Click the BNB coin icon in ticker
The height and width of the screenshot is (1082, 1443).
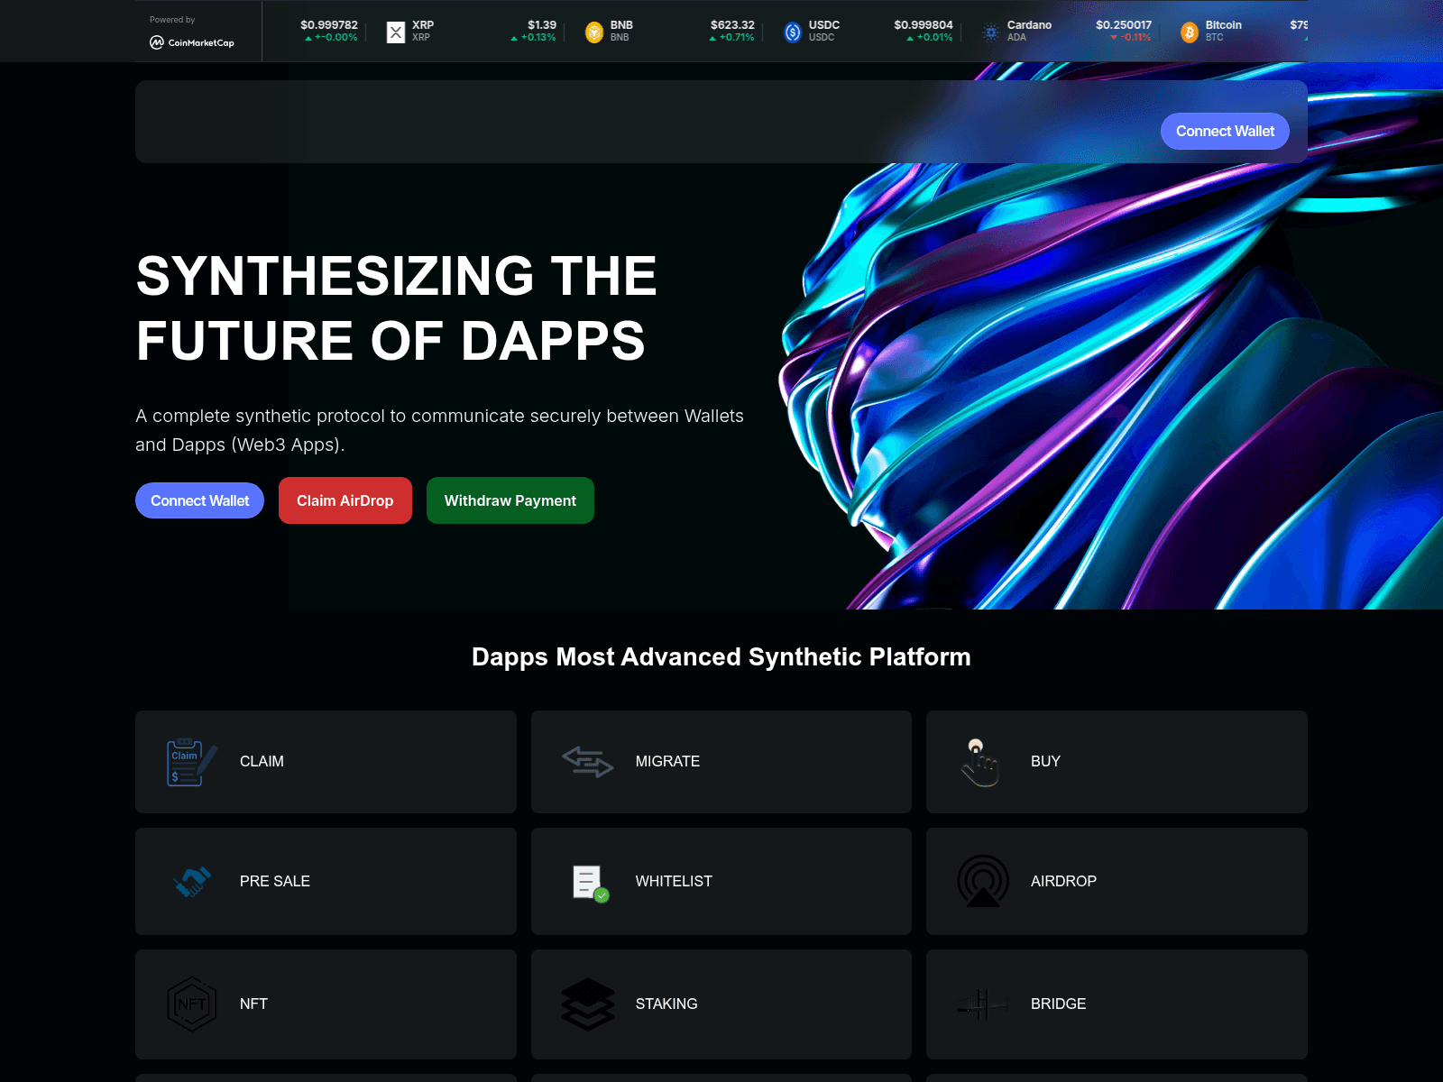[x=594, y=32]
